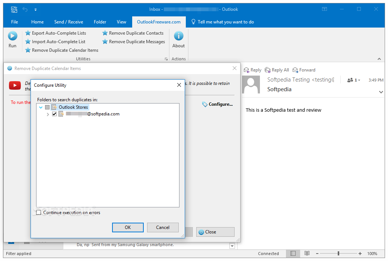Screen dimensions: 388x261
Task: Click the zoom slider handle
Action: pyautogui.click(x=338, y=253)
